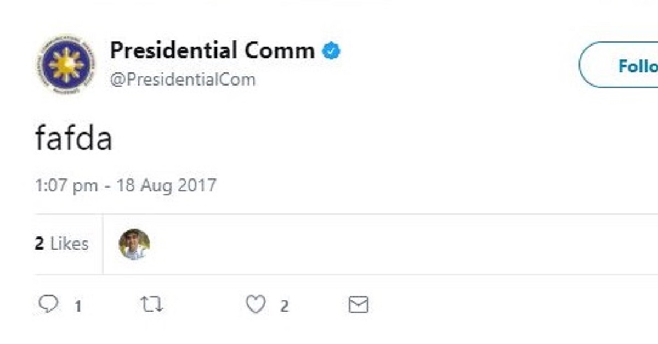Reply using the speech bubble icon
658x344 pixels.
(x=48, y=304)
